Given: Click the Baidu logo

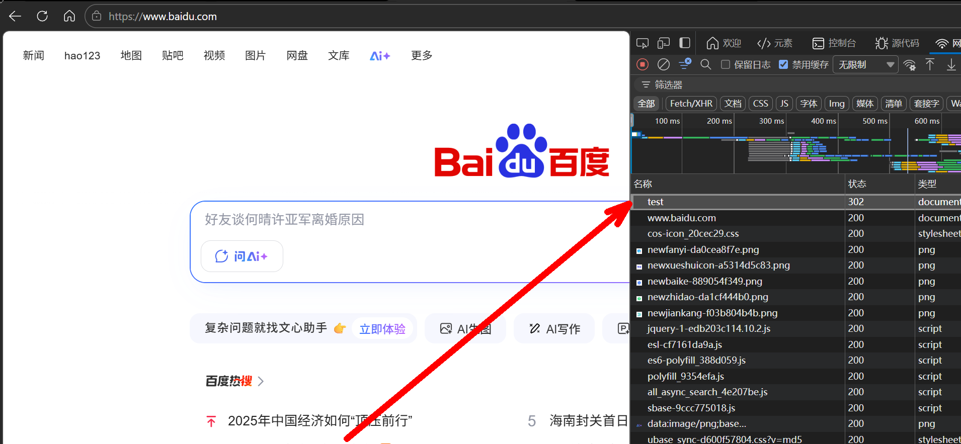Looking at the screenshot, I should 522,151.
